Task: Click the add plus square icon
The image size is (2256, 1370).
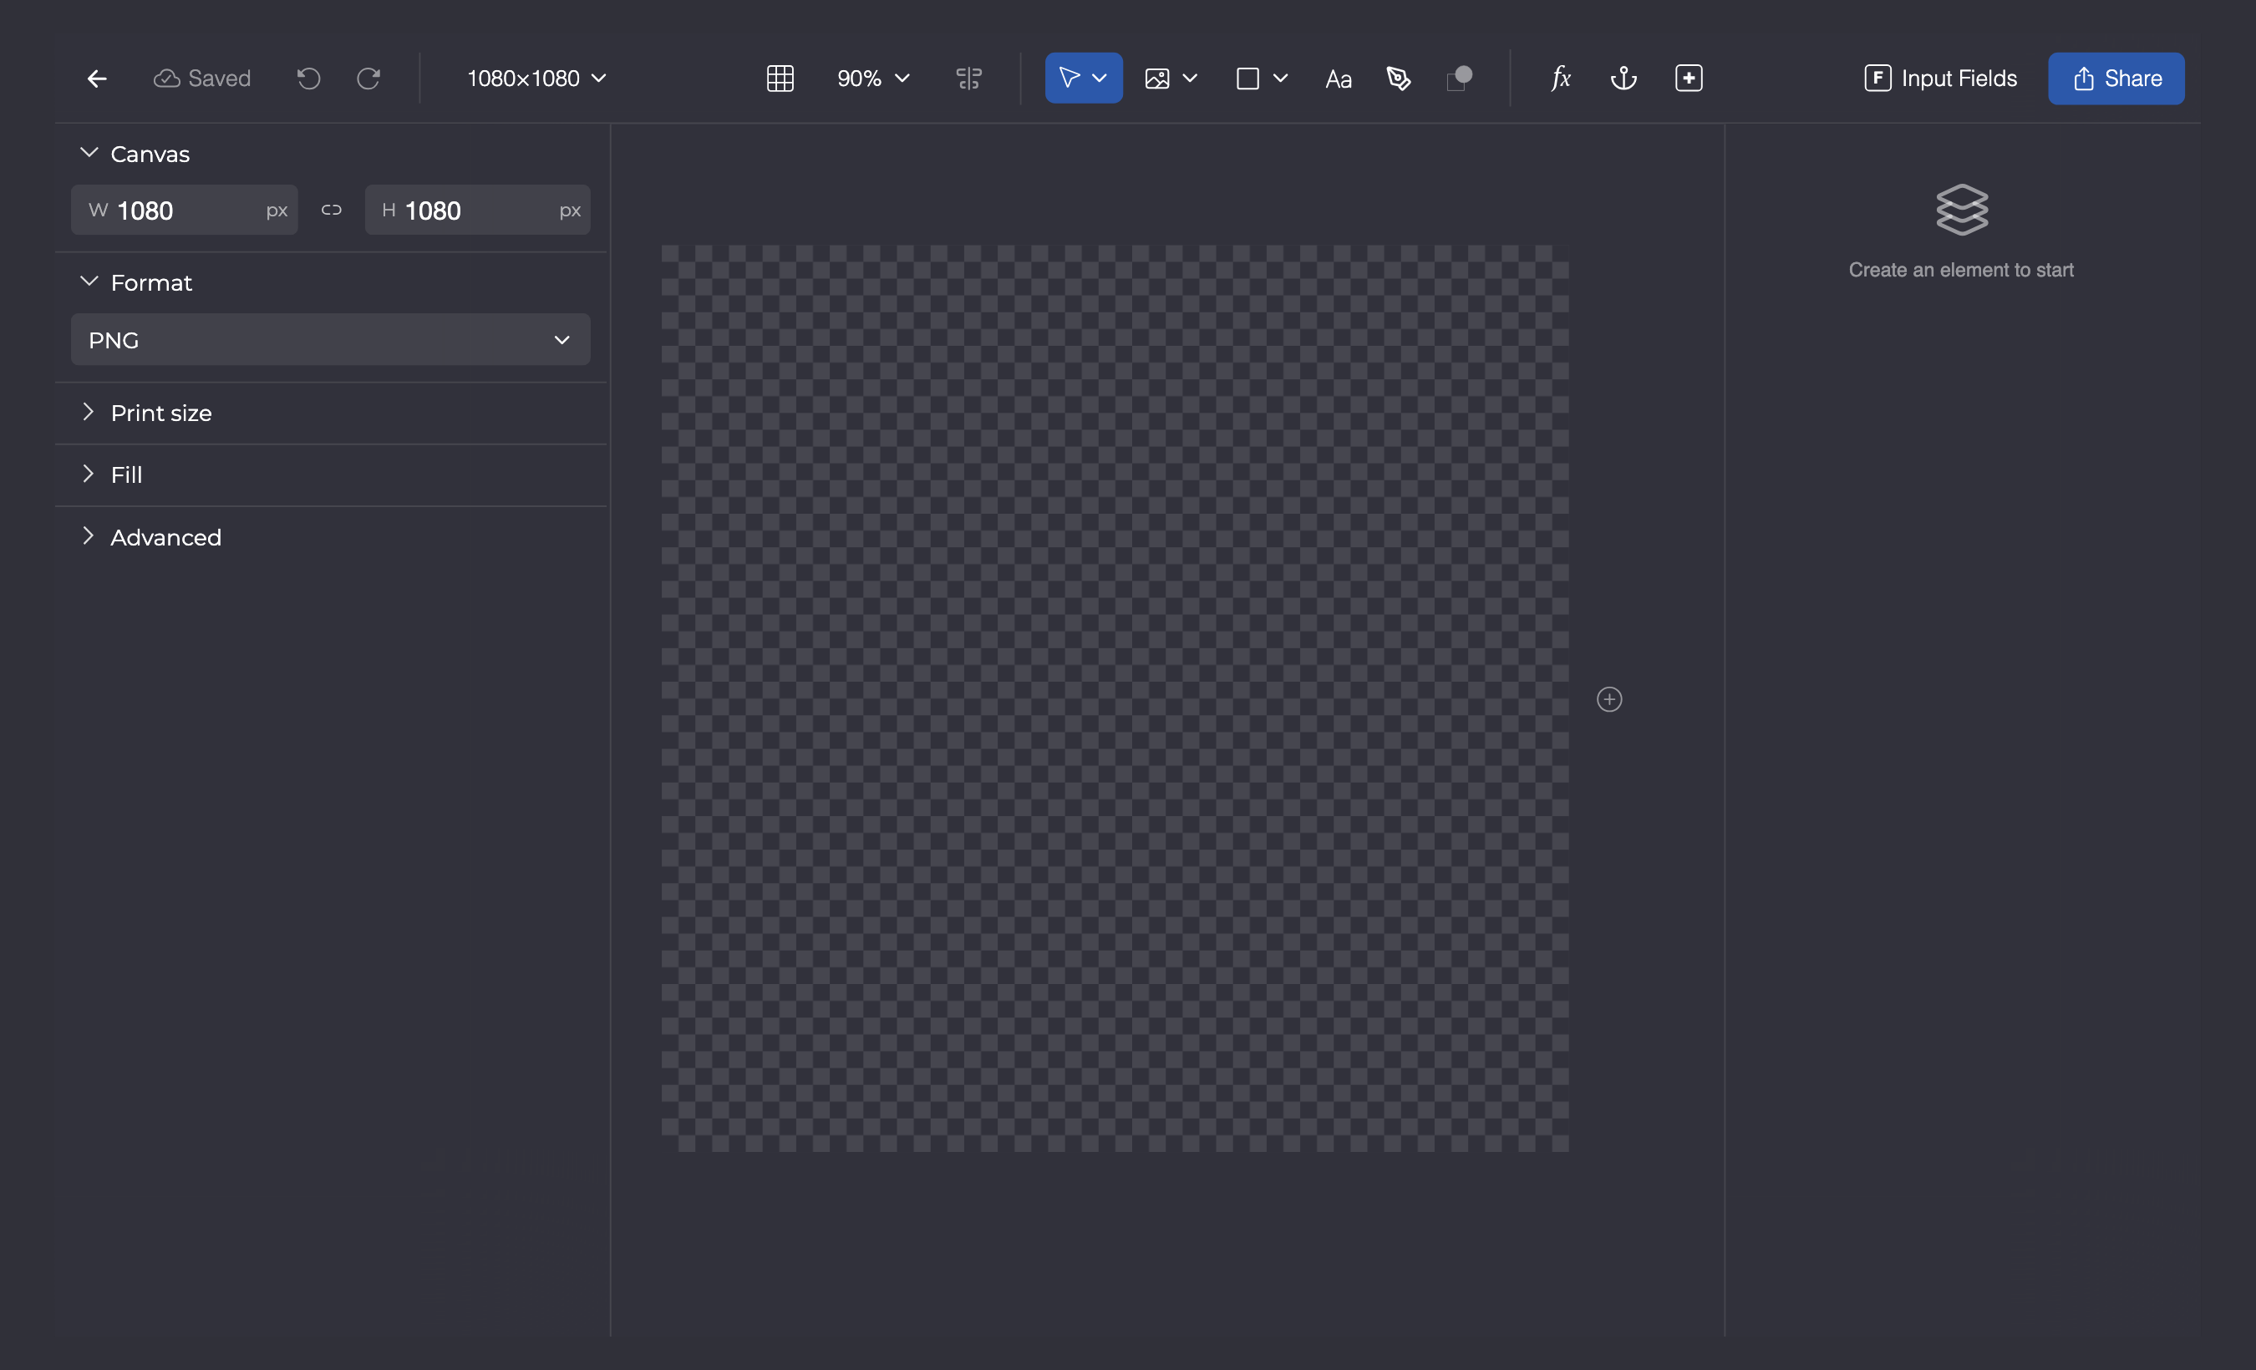Action: coord(1689,79)
